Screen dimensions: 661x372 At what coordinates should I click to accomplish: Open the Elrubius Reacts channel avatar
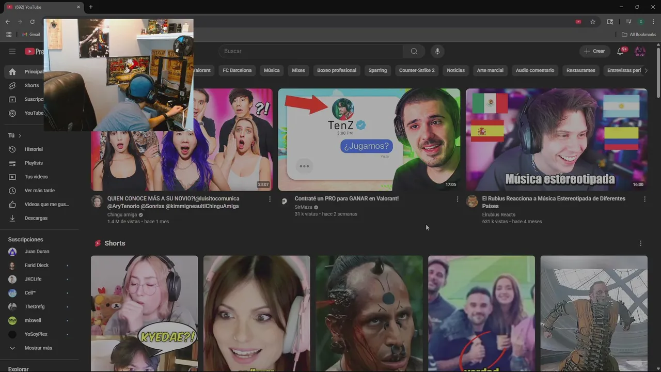(472, 201)
